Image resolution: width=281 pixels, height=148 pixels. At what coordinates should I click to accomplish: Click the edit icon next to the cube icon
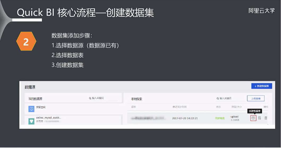260,118
